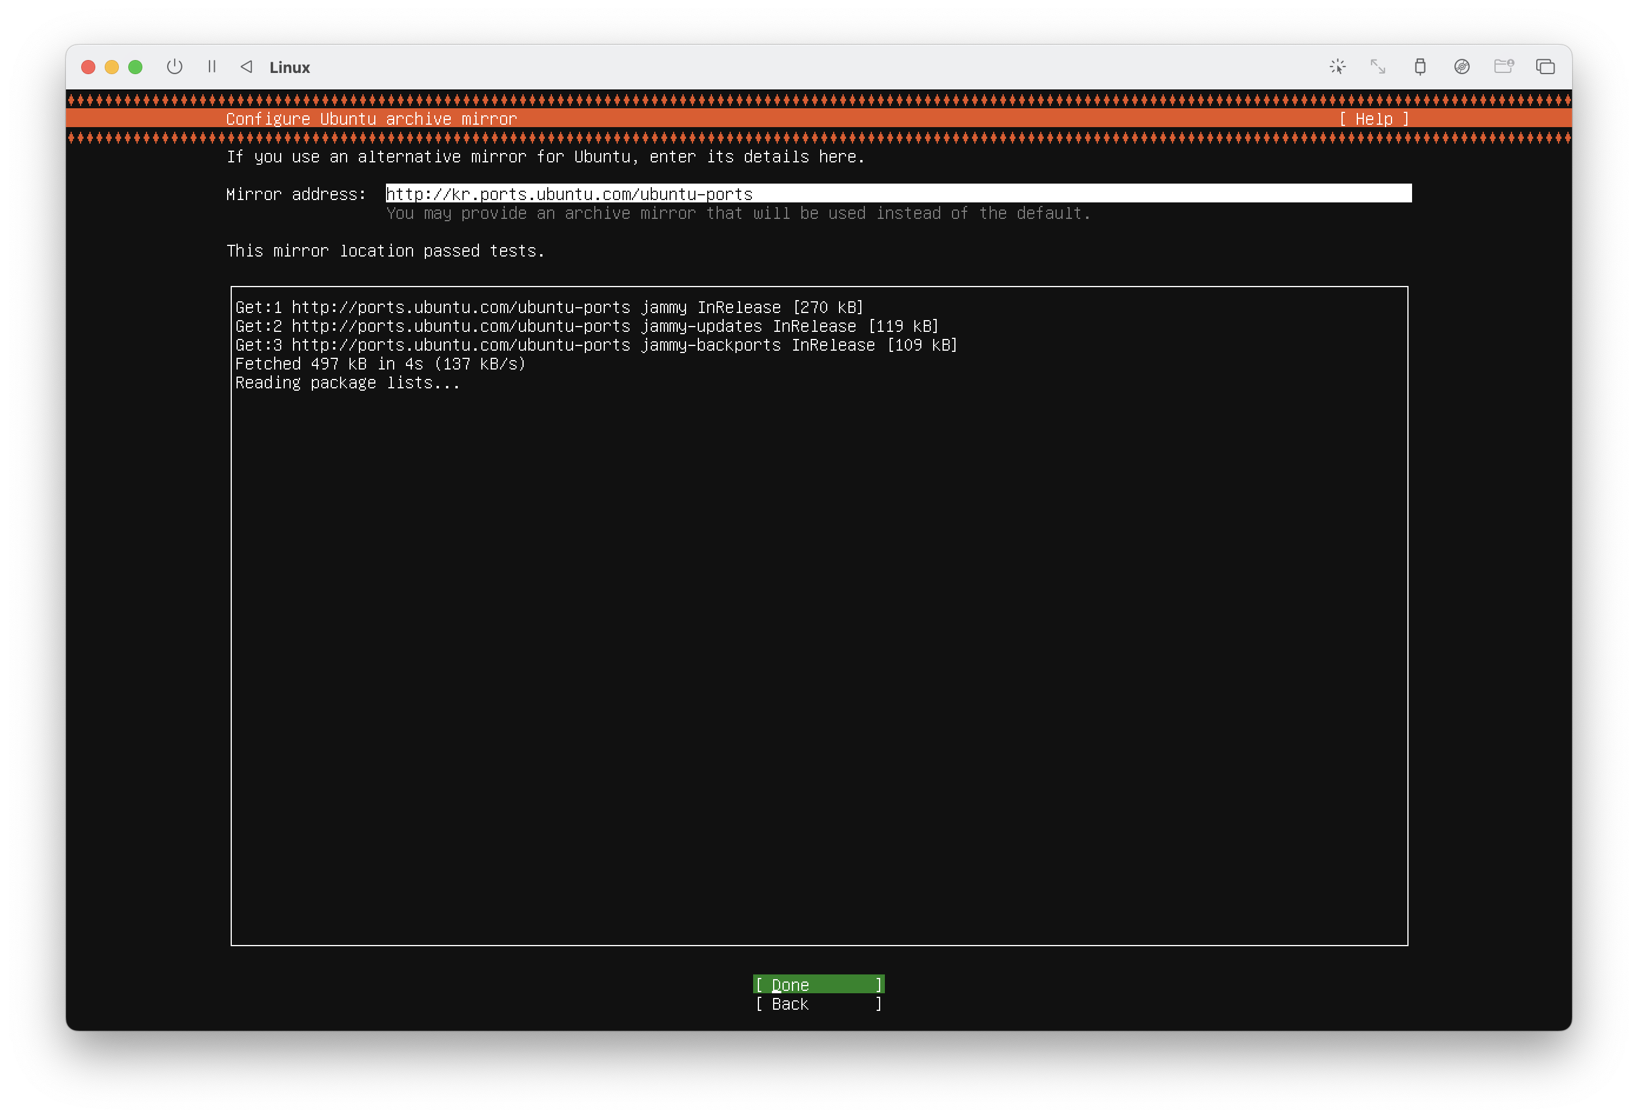Confirm mirror with the Done button

point(818,985)
